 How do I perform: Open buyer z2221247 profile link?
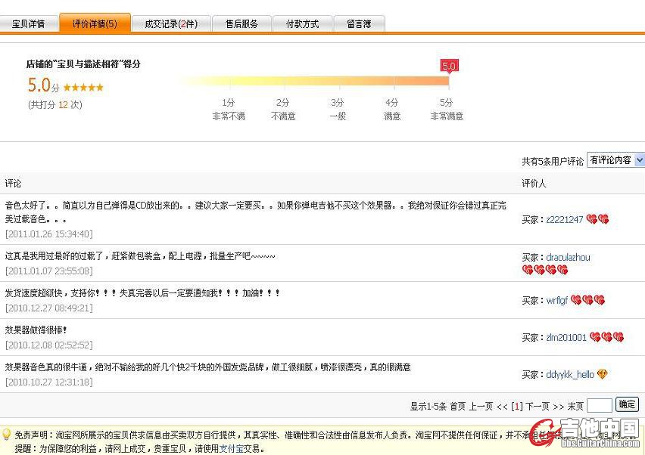tap(565, 220)
